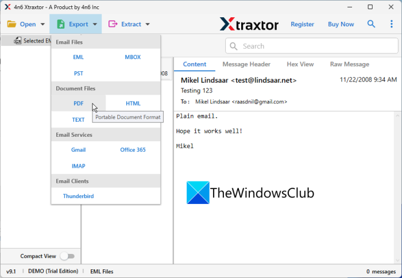
Task: Open the Raw Message tab
Action: [349, 64]
